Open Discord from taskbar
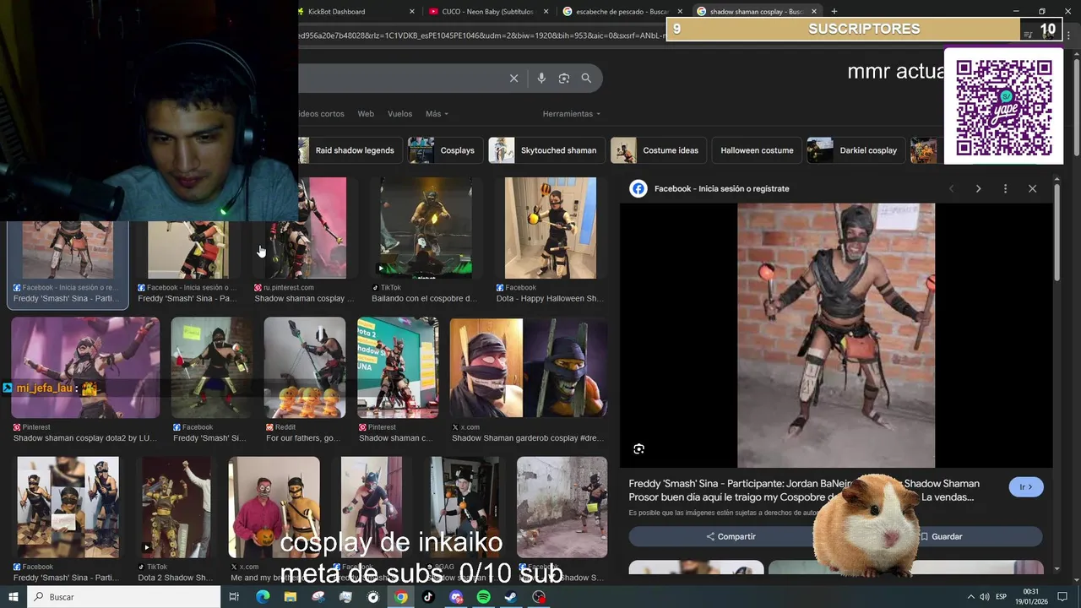Viewport: 1081px width, 608px height. pos(457,597)
